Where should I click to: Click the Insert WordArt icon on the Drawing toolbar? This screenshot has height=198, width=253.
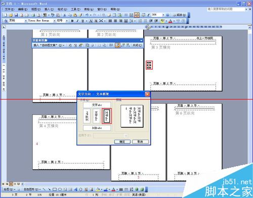[75, 189]
